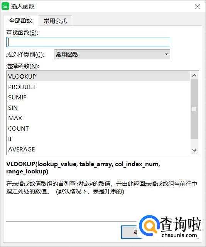
Task: Focus the 查找函数 search input field
Action: coord(88,42)
